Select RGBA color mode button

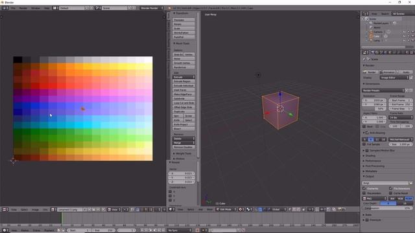pyautogui.click(x=409, y=199)
